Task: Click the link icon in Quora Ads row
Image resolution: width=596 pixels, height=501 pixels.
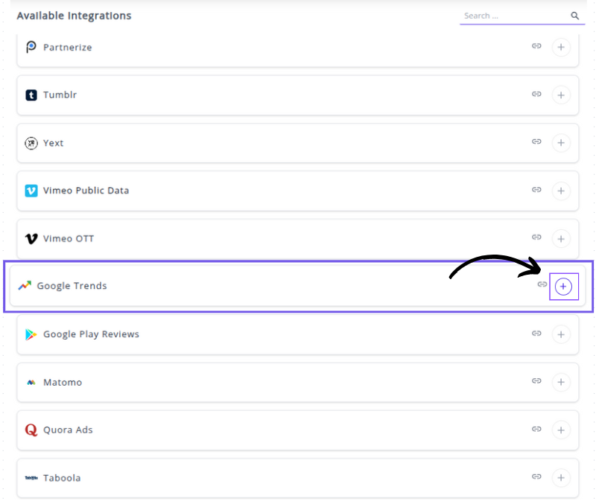Action: 536,429
